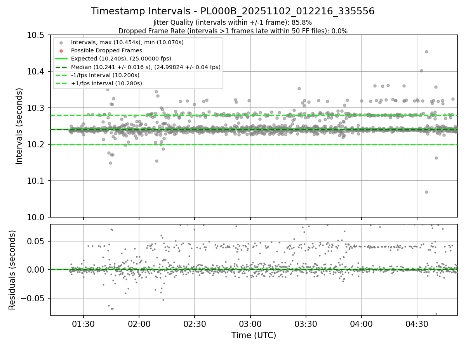Click the minimum interval data point near 10.070s
The image size is (466, 349).
(x=426, y=192)
